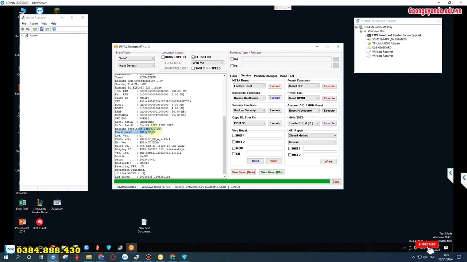Screen dimensions: 467x262
Task: Open the Xiaomi Method dropdown
Action: [312, 136]
